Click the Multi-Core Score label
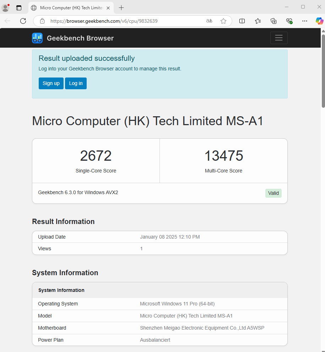 tap(224, 171)
